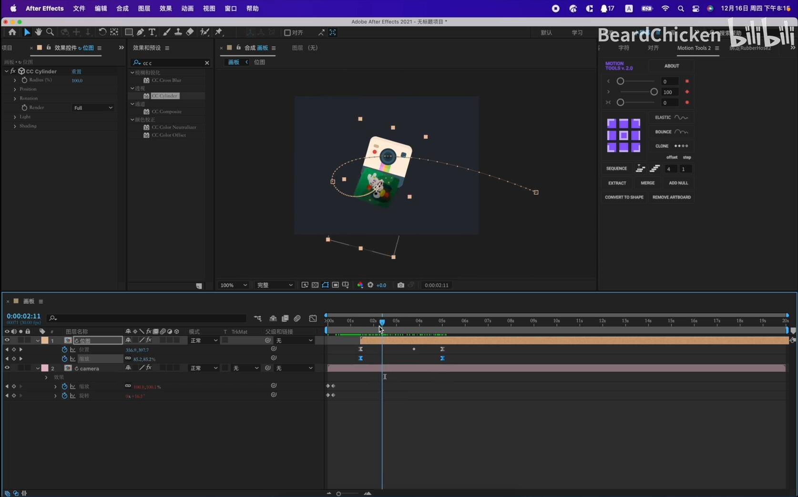Expand the Light property group
Viewport: 798px width, 497px height.
click(x=15, y=117)
